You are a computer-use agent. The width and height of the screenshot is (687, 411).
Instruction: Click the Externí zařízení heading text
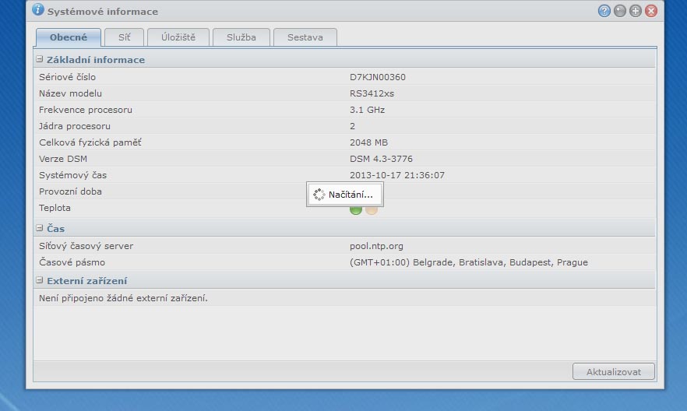point(86,280)
